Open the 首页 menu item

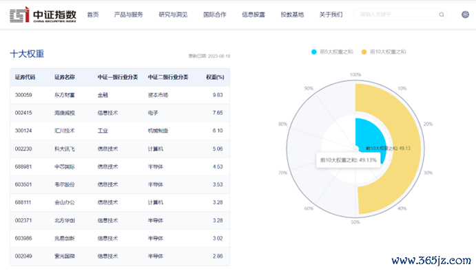pos(93,14)
